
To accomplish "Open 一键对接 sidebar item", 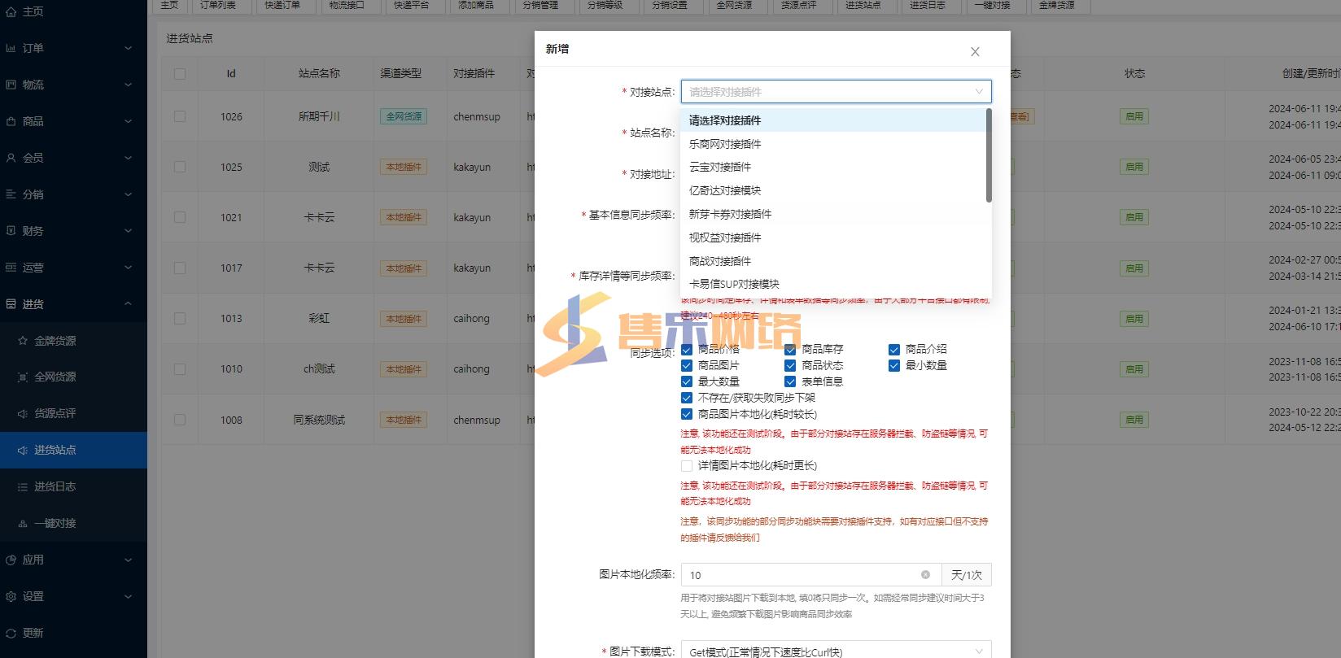I will (x=55, y=523).
